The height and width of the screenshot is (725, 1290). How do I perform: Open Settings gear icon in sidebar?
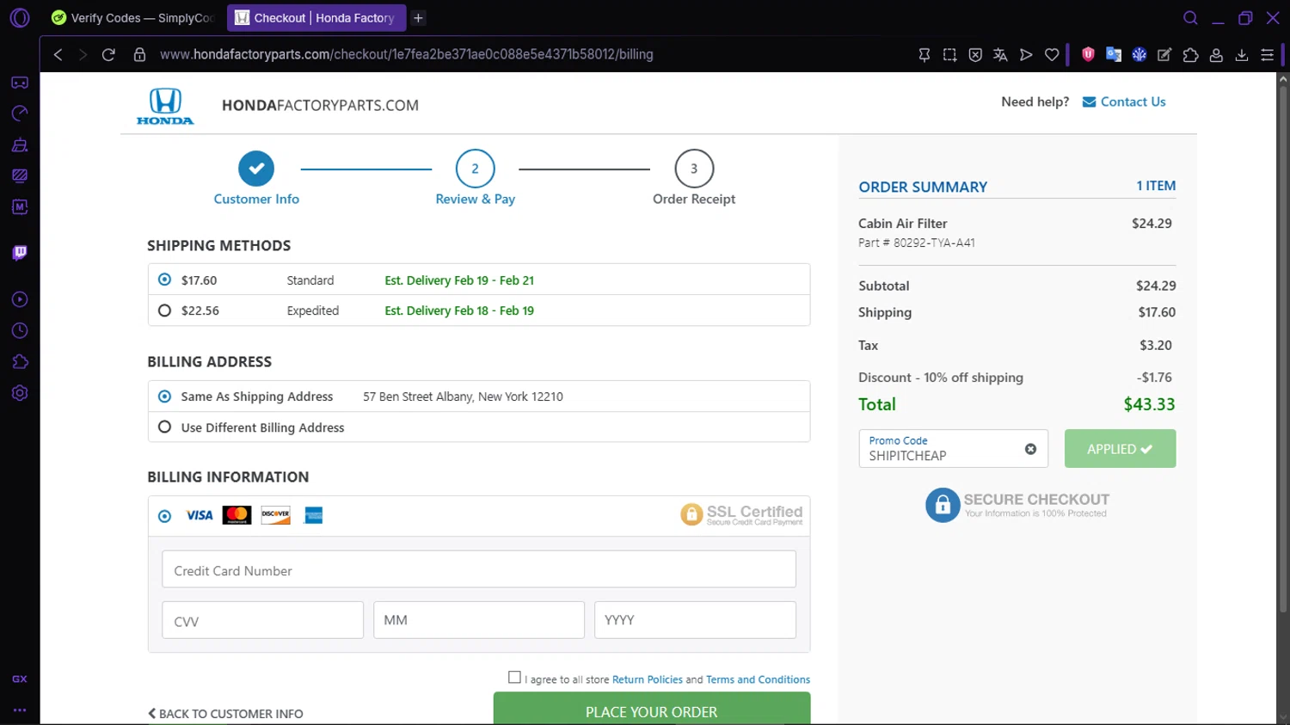pyautogui.click(x=20, y=393)
